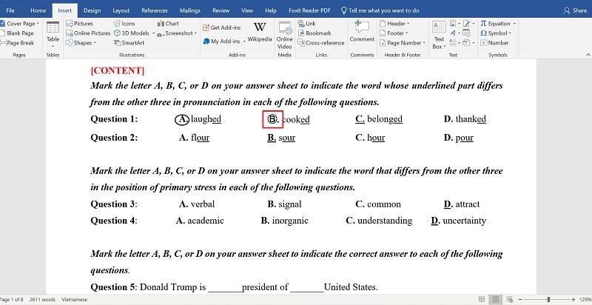Insert Icons from the library

tap(124, 24)
